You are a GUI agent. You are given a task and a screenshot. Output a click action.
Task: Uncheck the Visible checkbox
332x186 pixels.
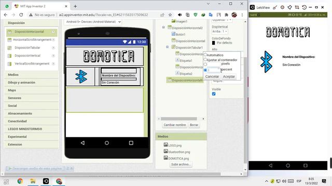214,94
